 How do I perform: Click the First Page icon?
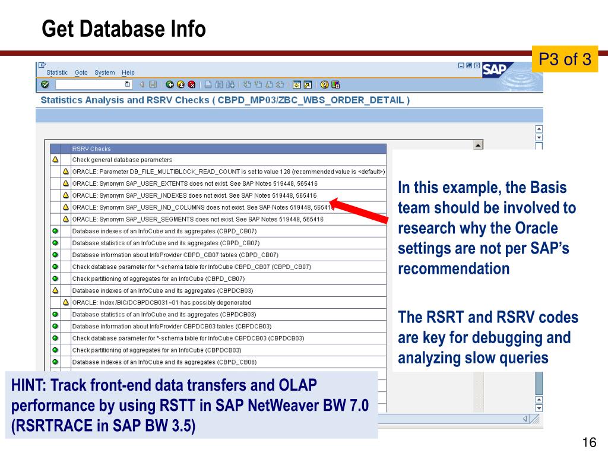click(247, 84)
